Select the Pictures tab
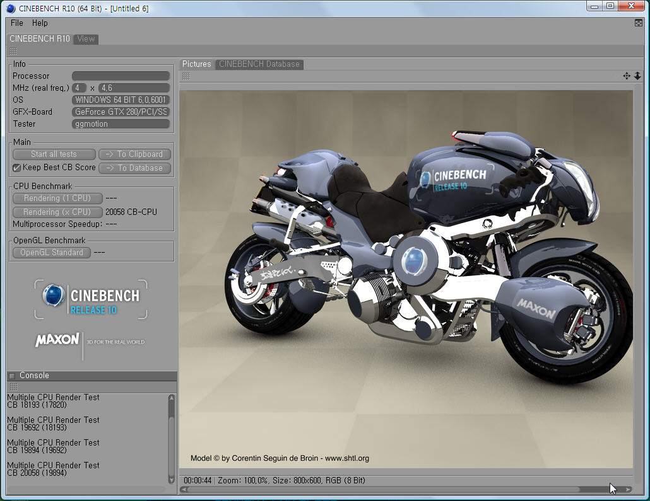The height and width of the screenshot is (501, 650). [x=196, y=64]
